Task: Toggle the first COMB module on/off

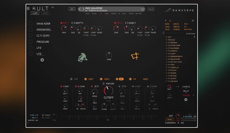Action: [76, 86]
